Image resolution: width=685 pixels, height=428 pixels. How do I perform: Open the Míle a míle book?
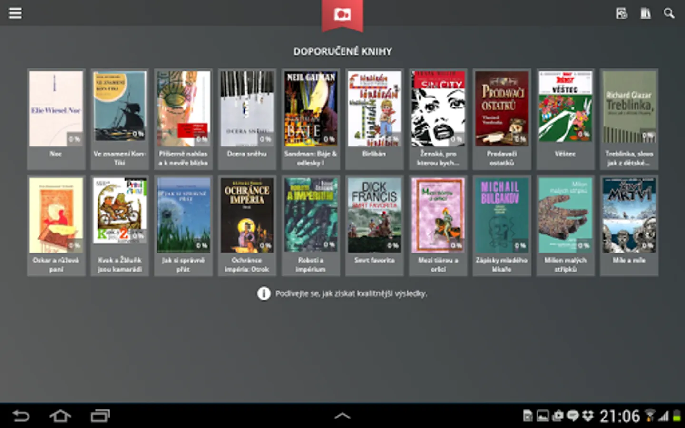pyautogui.click(x=629, y=225)
